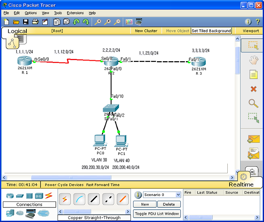Select the End Devices category
This screenshot has width=264, height=222.
[10, 213]
